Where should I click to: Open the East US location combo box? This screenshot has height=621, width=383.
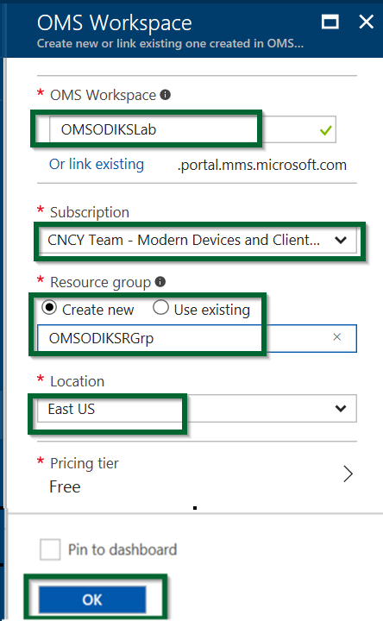(197, 408)
